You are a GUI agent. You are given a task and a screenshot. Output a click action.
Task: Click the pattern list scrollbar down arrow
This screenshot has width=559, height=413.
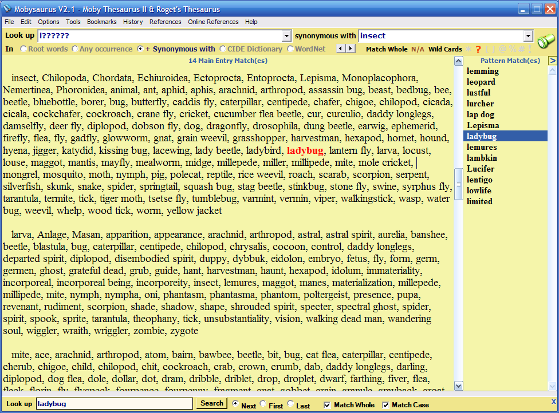pyautogui.click(x=552, y=386)
